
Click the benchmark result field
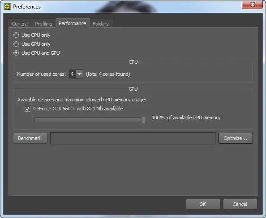[x=133, y=138]
